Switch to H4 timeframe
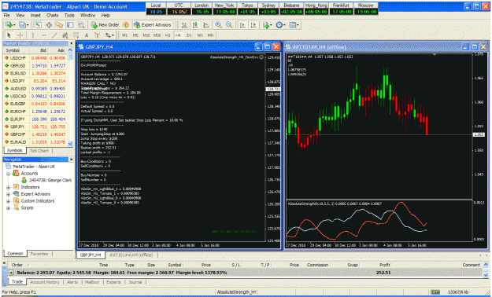Screen dimensions: 492x297 178,35
